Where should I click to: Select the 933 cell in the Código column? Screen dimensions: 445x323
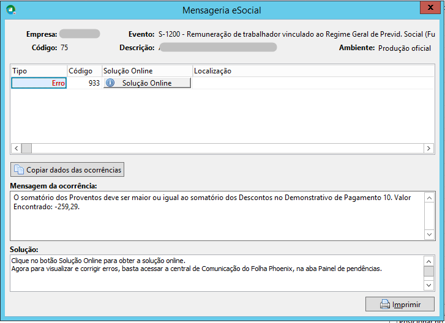[84, 83]
